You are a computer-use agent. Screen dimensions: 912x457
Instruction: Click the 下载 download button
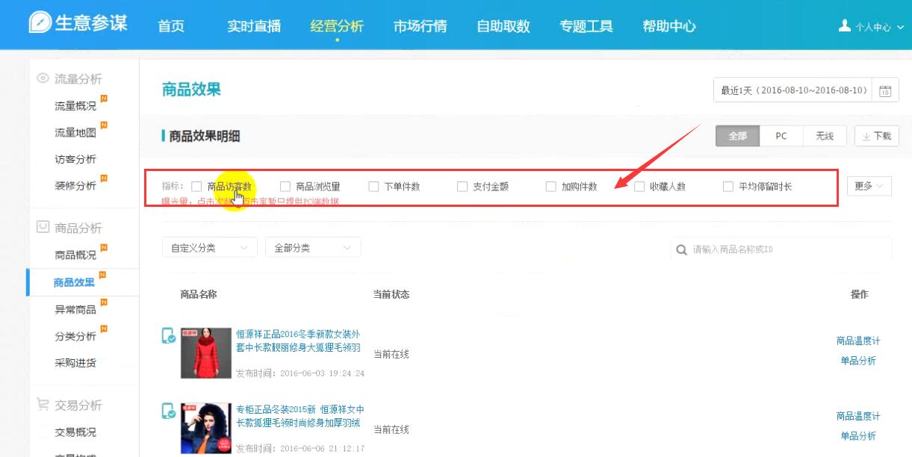click(x=876, y=136)
